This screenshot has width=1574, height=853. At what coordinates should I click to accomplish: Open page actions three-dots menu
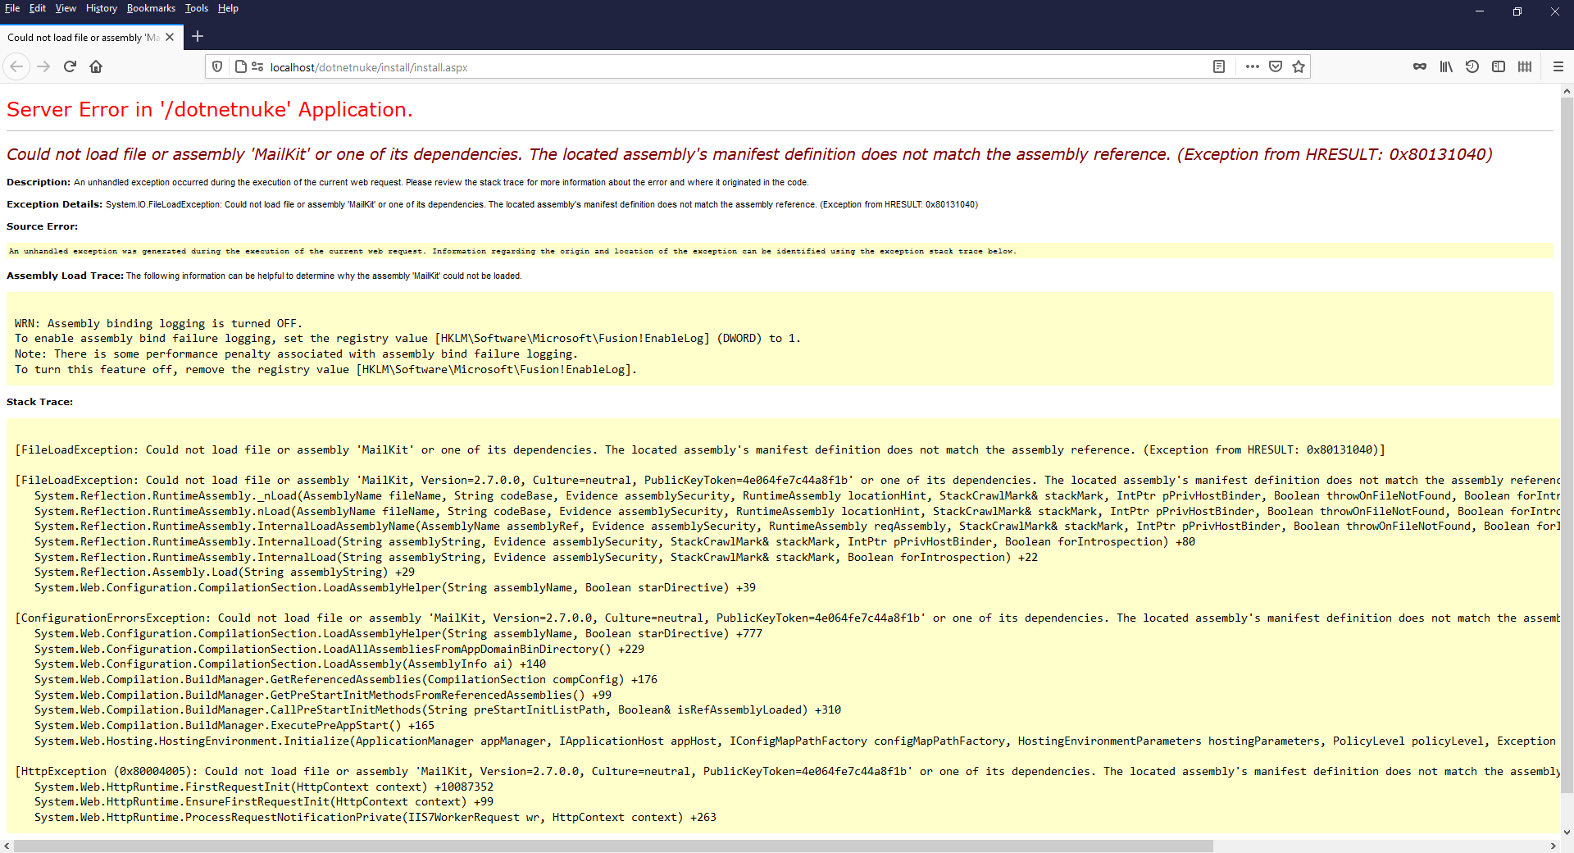[1252, 66]
